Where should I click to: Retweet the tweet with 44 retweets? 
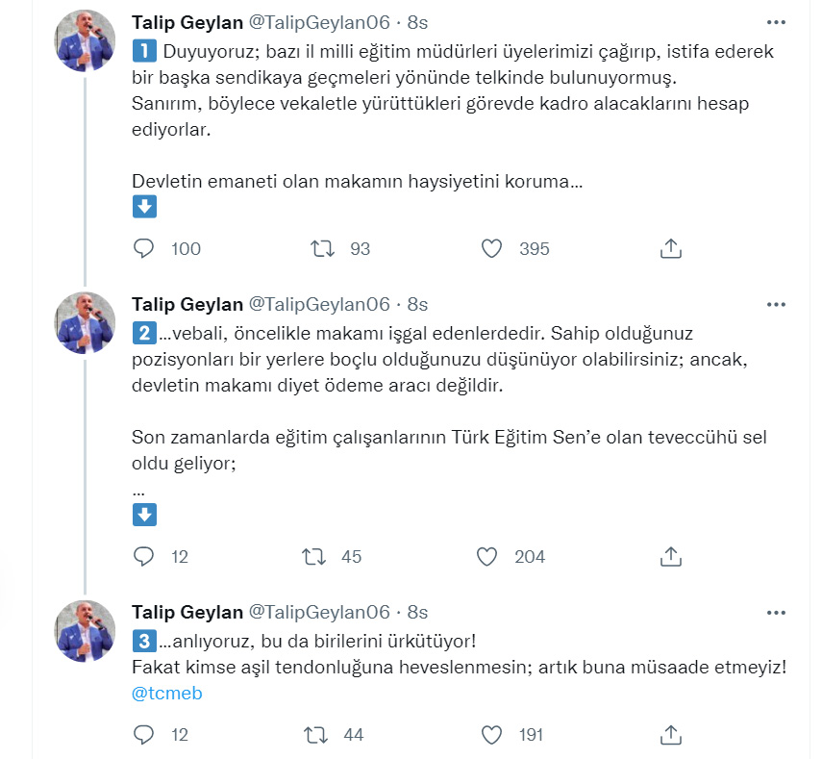pyautogui.click(x=314, y=735)
